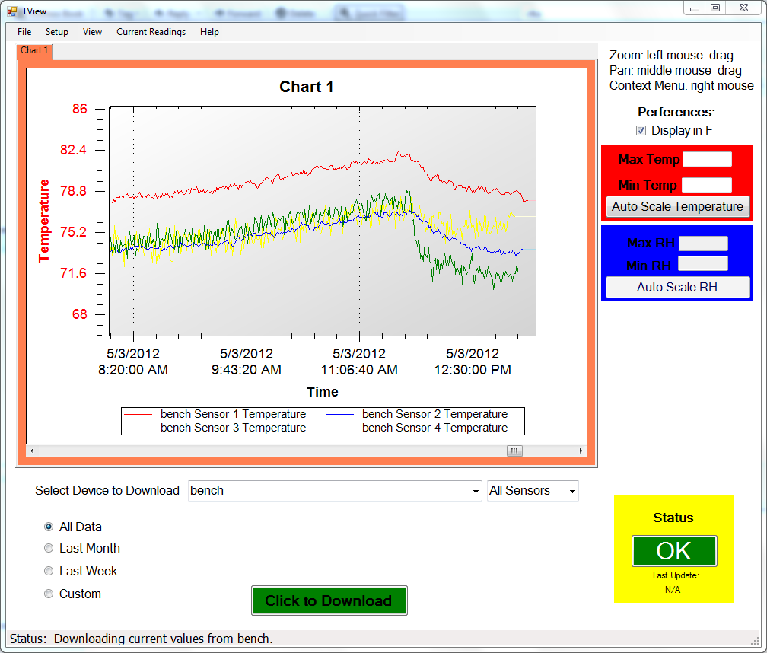Open the Setup menu
Viewport: 767px width, 653px height.
tap(57, 32)
